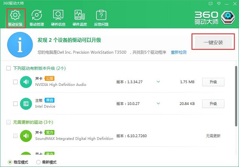Minimize the 360驱动大师 window
The image size is (239, 167).
[x=227, y=4]
